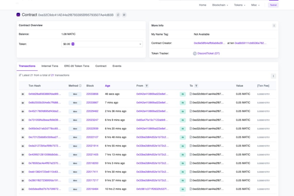Viewport: 294px width, 196px height.
Task: Click the DiscordTicket token logo icon
Action: coord(195,54)
